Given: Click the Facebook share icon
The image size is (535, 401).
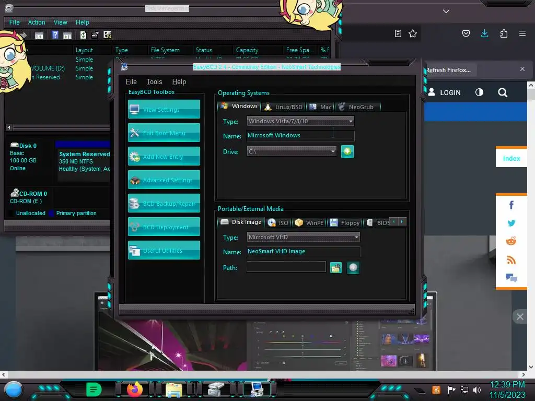Looking at the screenshot, I should (511, 205).
